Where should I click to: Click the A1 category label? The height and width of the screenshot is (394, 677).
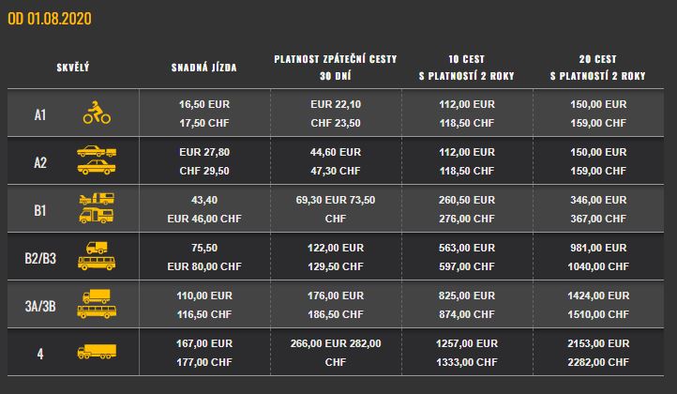point(40,114)
